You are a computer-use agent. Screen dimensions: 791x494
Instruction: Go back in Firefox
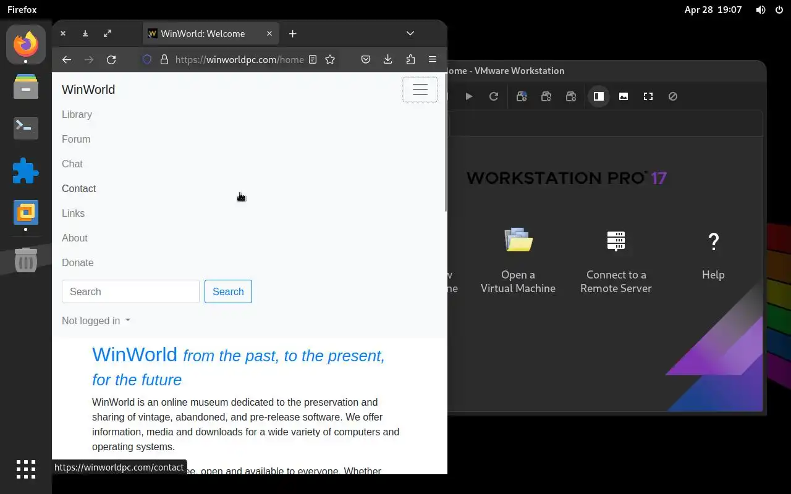67,59
